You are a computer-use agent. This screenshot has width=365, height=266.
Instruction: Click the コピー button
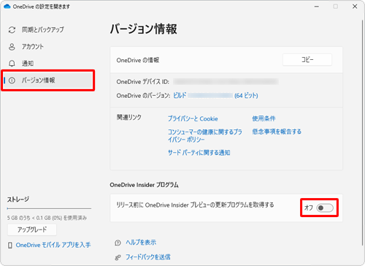coord(307,60)
